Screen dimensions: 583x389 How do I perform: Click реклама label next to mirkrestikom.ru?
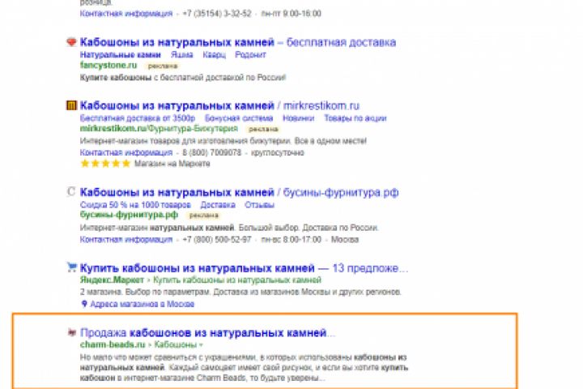point(263,129)
